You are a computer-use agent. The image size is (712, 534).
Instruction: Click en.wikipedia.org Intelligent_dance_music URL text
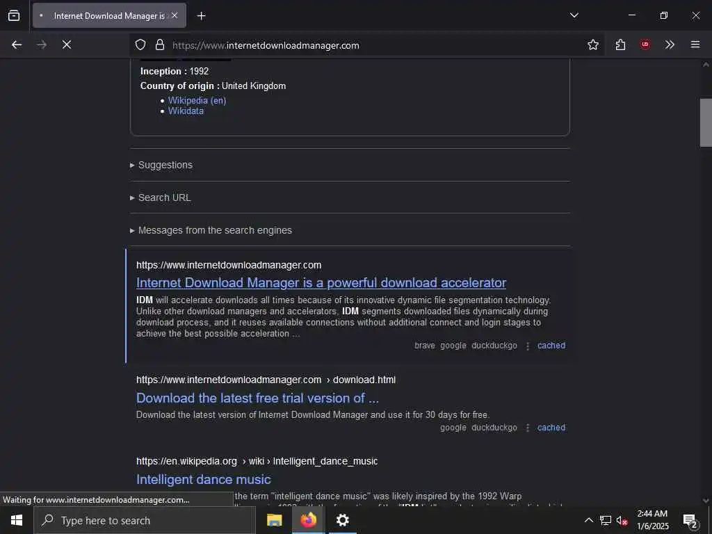tap(257, 462)
